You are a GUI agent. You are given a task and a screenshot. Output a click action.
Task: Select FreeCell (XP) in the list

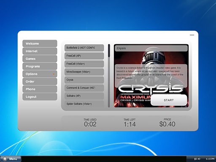[x=84, y=56]
